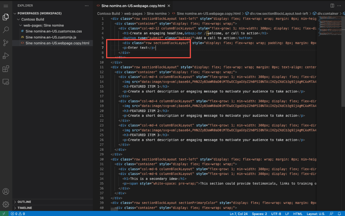This screenshot has width=345, height=216.
Task: Change encoding via UTF-8 status item
Action: tap(276, 214)
